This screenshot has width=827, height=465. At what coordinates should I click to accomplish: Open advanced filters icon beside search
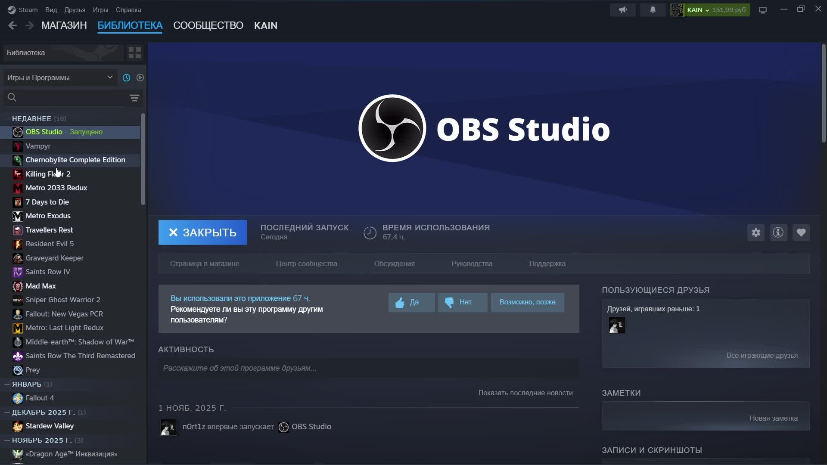click(x=134, y=98)
